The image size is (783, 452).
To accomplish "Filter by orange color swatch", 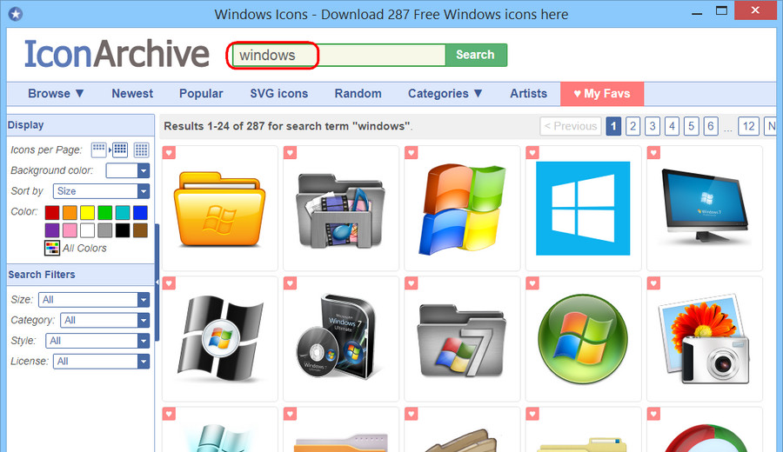I will point(70,213).
